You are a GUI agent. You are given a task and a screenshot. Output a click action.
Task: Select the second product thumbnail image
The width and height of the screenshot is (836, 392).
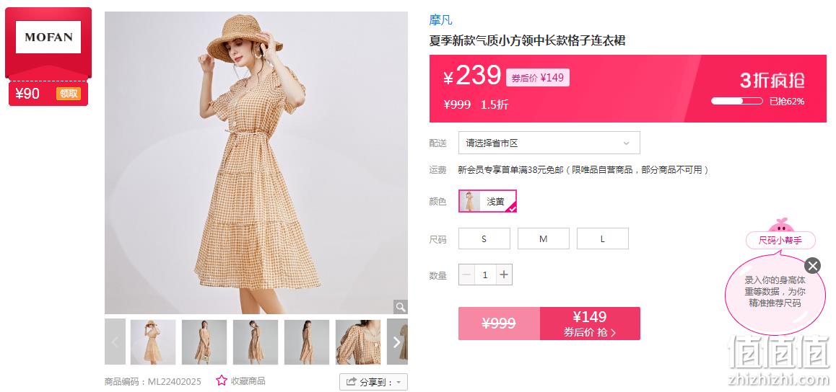[204, 342]
